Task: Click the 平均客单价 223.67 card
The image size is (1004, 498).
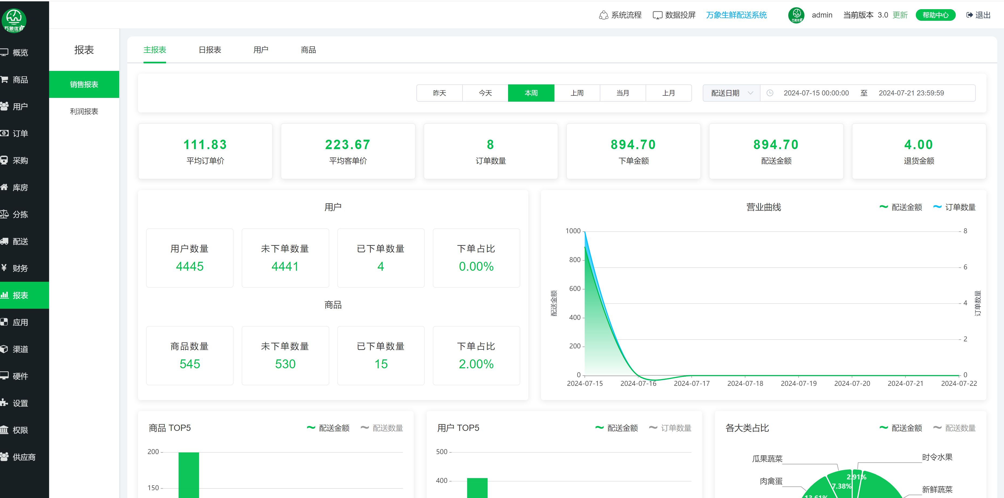Action: pos(348,152)
